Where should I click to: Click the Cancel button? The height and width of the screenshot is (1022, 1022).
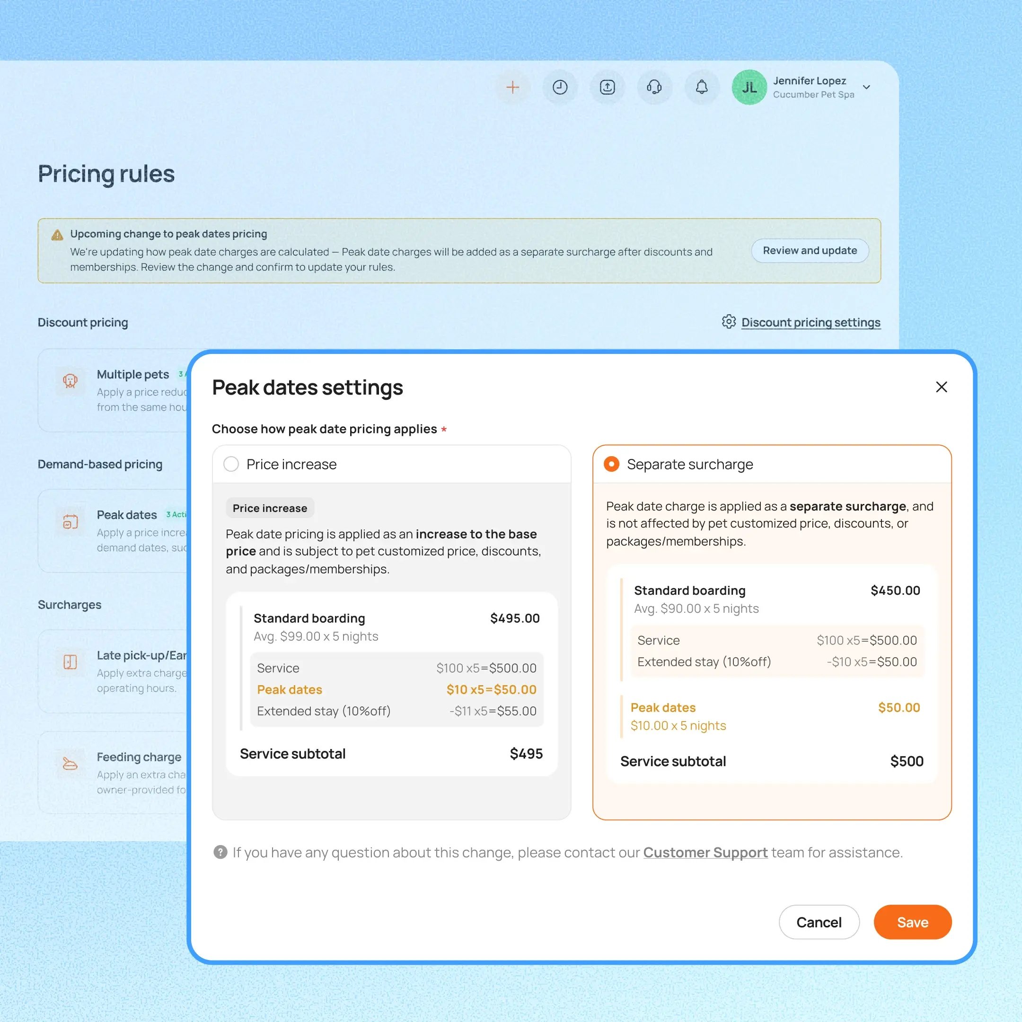click(x=819, y=922)
